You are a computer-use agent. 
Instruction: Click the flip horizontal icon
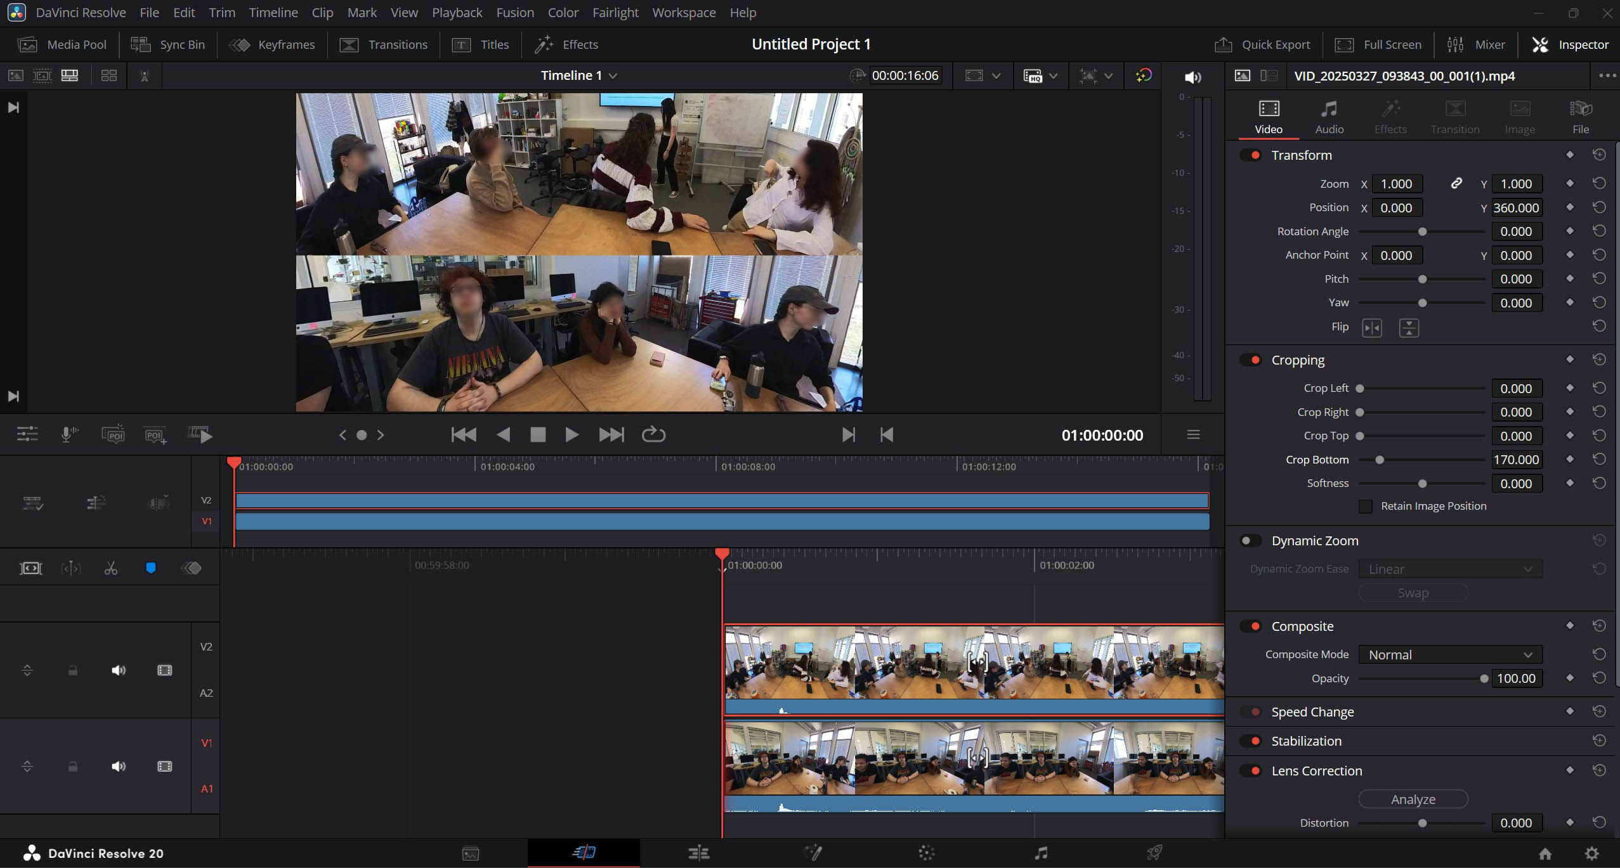[x=1371, y=328]
